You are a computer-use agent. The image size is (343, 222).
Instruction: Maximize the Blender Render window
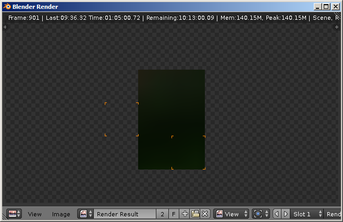tap(326, 7)
